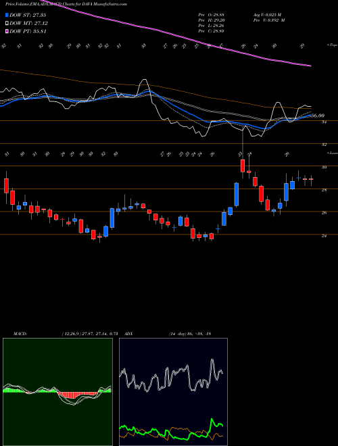Click the 28 price axis label

point(324,190)
